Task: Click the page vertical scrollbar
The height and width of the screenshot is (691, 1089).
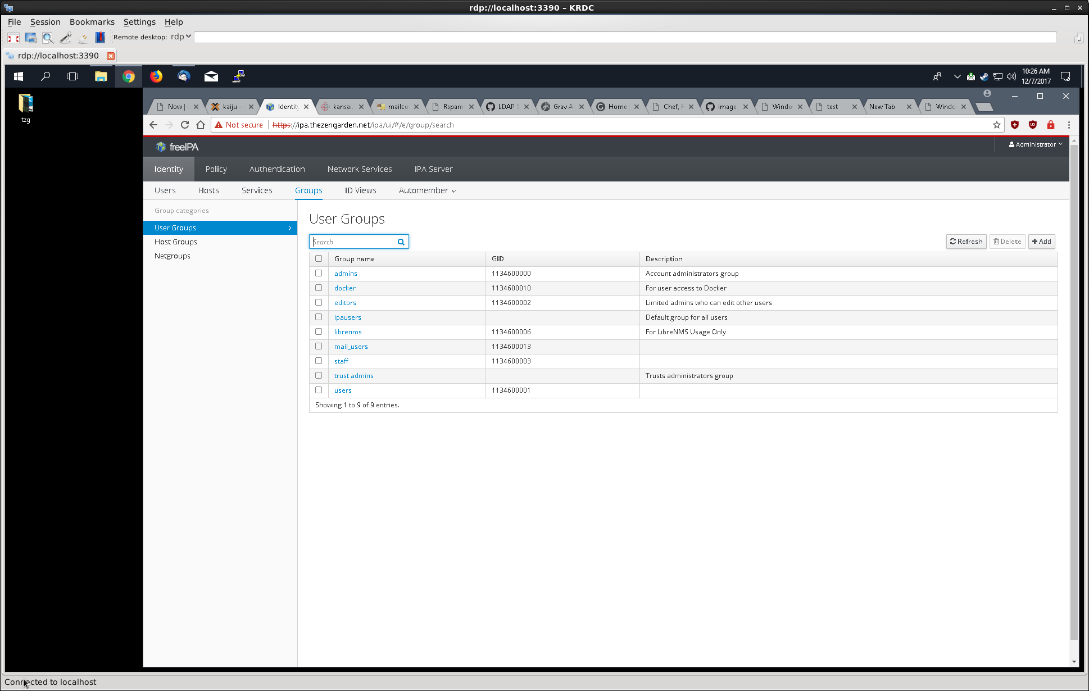Action: (1074, 393)
